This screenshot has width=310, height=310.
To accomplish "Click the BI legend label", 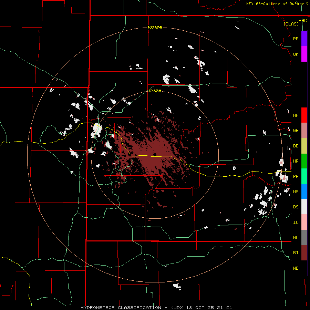I will [x=296, y=253].
